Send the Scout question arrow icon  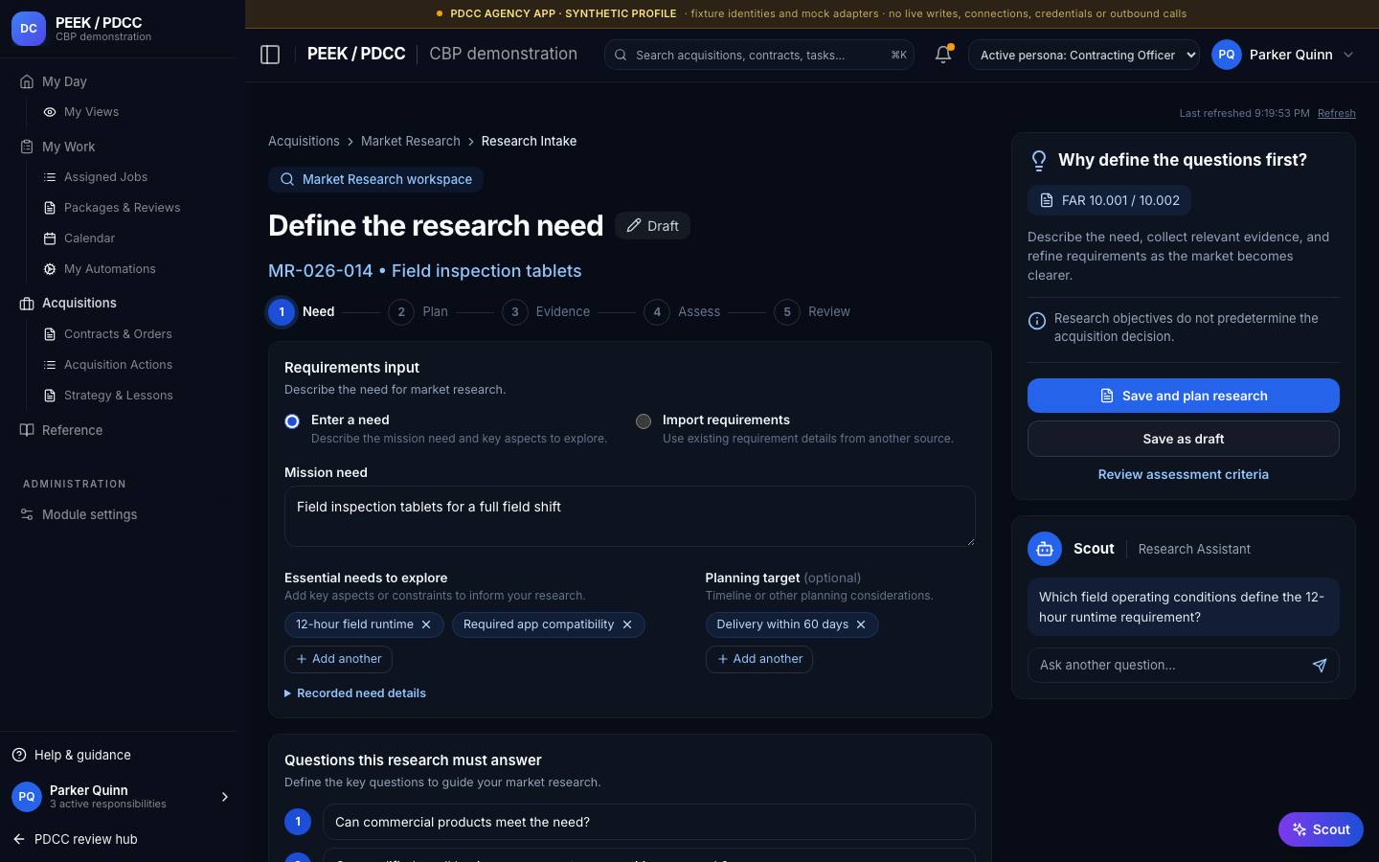coord(1320,665)
